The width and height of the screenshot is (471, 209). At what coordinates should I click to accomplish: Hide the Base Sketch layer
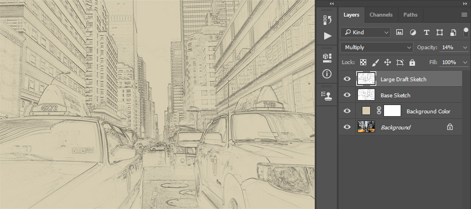pyautogui.click(x=347, y=95)
